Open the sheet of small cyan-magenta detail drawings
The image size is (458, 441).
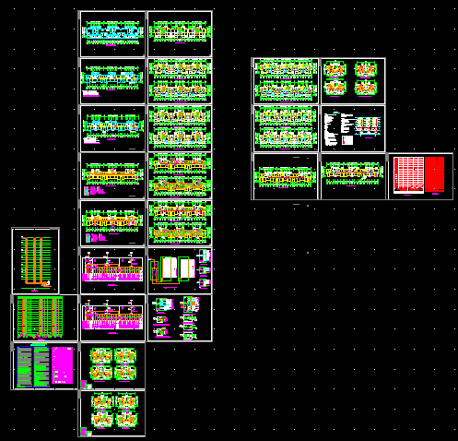click(x=180, y=317)
